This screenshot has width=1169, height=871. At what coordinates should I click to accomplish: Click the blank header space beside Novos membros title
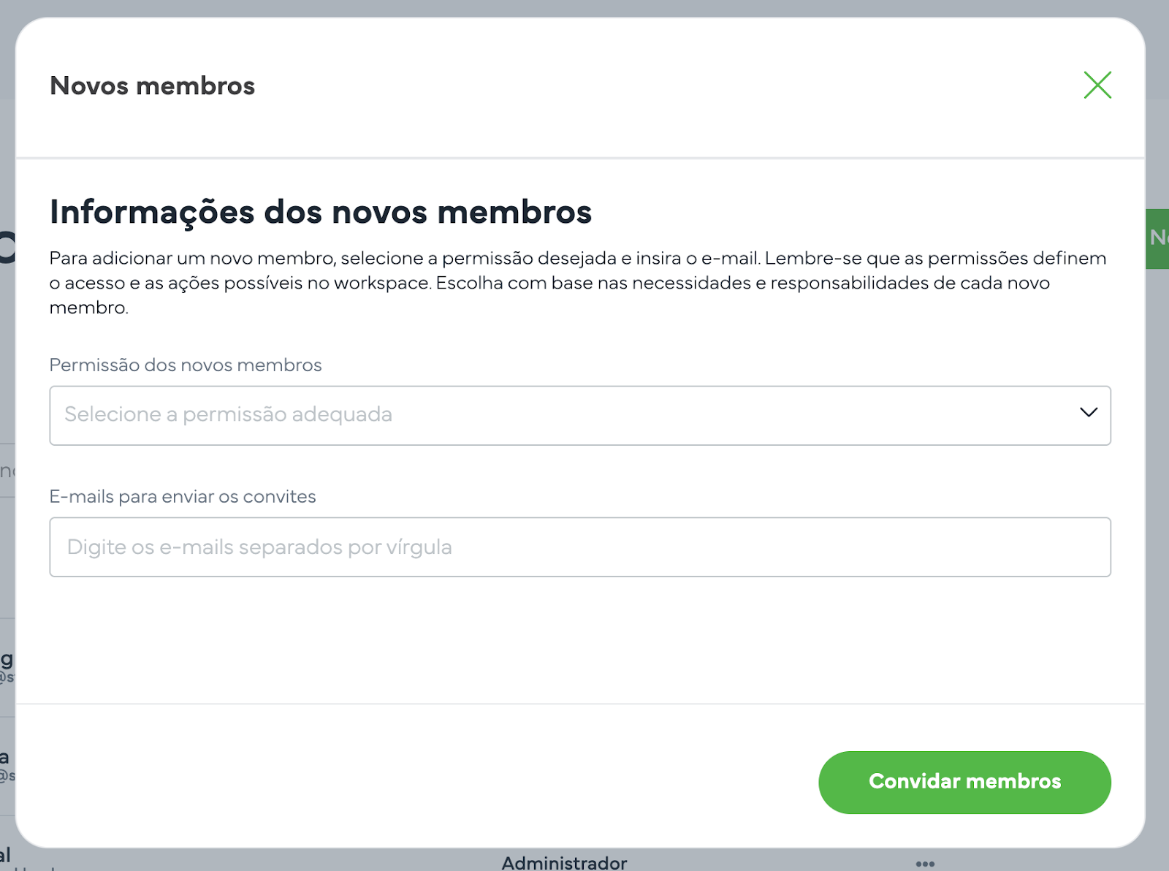click(658, 86)
